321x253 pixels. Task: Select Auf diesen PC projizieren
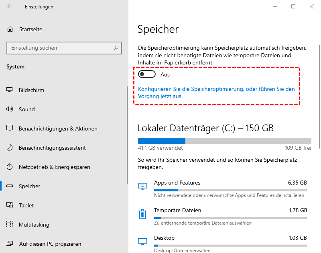point(50,244)
